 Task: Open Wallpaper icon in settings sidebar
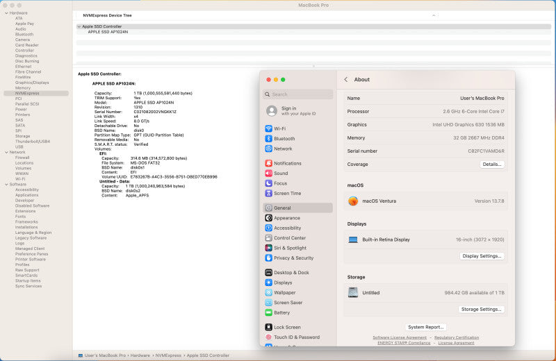click(x=268, y=293)
